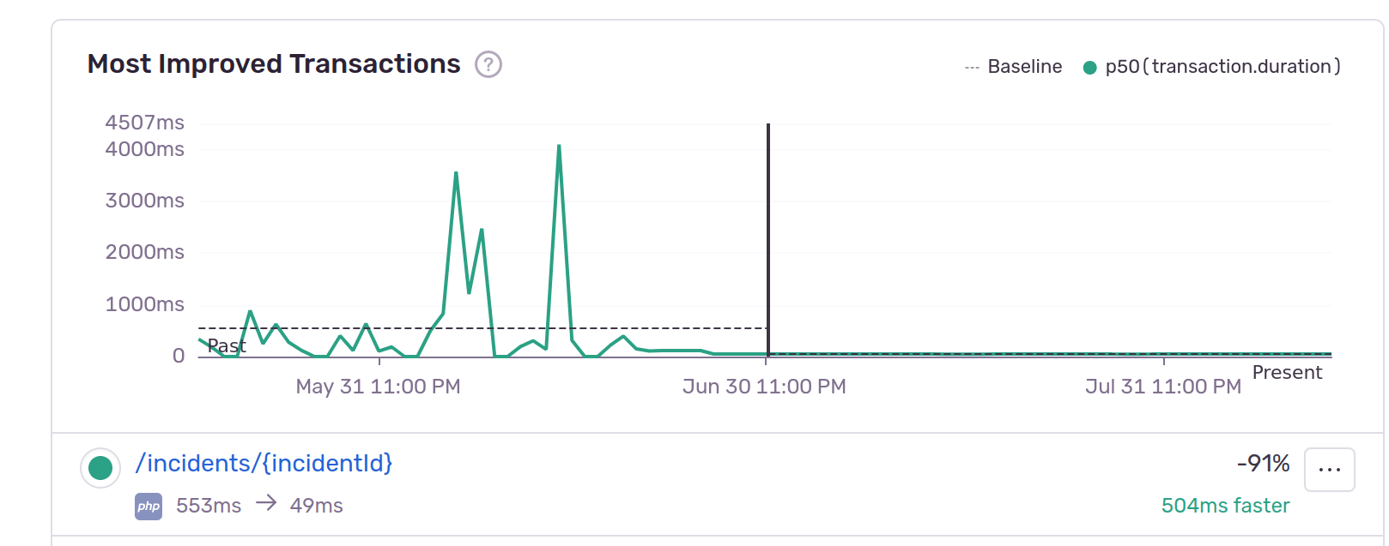The width and height of the screenshot is (1389, 546).
Task: Click the 504ms faster link
Action: (x=1225, y=506)
